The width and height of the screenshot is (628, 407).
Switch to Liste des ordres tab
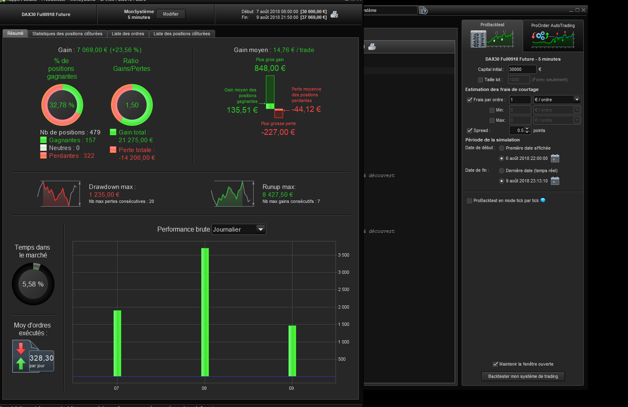pos(128,34)
